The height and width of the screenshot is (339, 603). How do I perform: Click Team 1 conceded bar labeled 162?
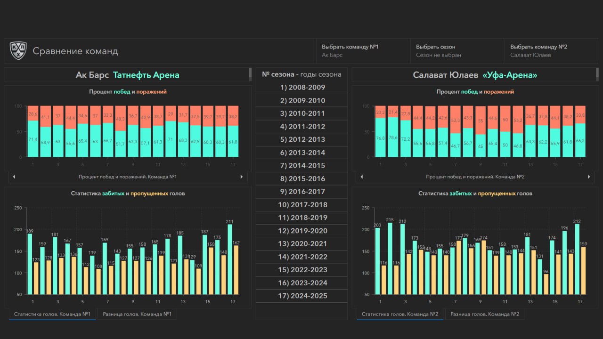click(x=236, y=270)
